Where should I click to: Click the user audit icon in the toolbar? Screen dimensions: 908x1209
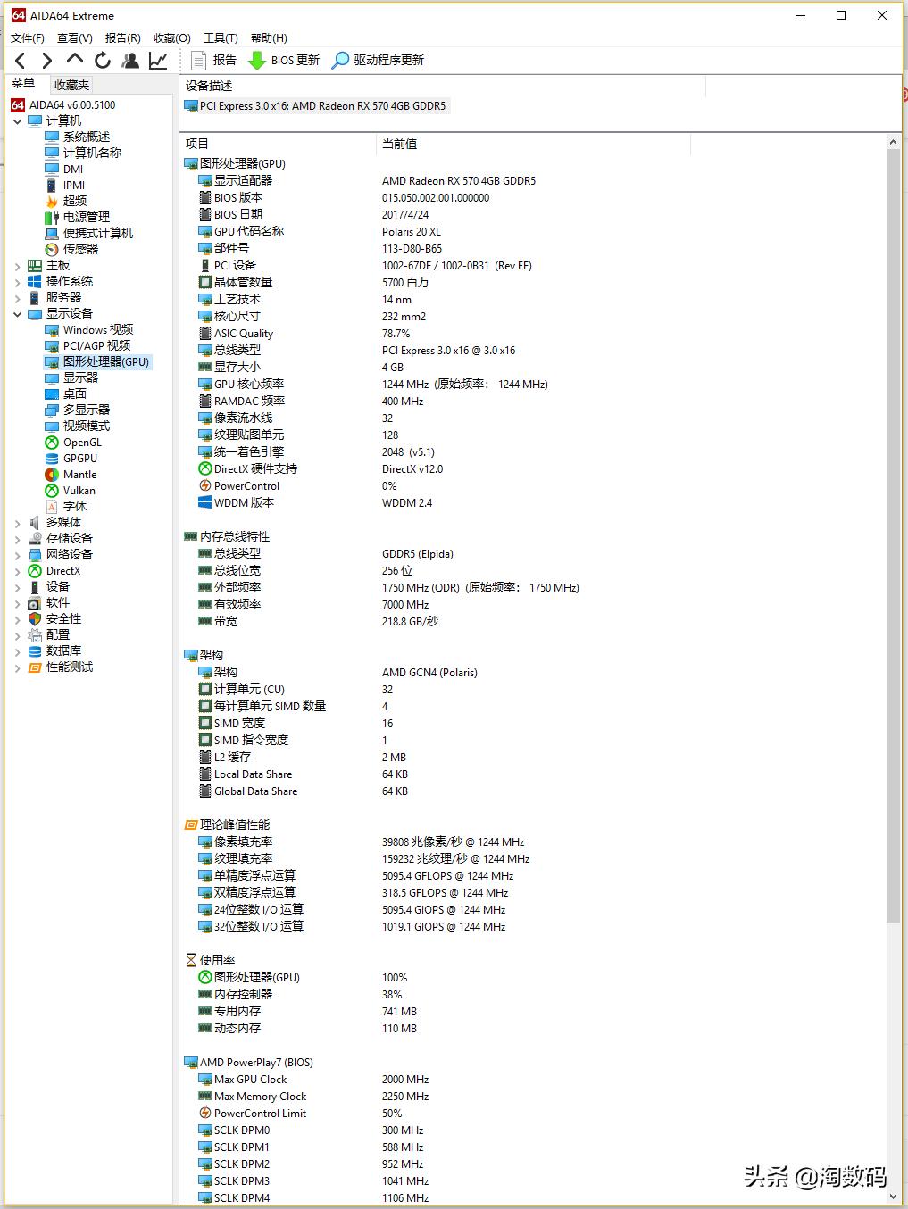(x=129, y=60)
